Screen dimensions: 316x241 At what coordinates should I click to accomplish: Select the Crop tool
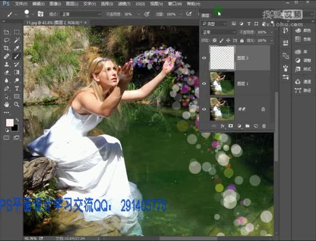7,48
